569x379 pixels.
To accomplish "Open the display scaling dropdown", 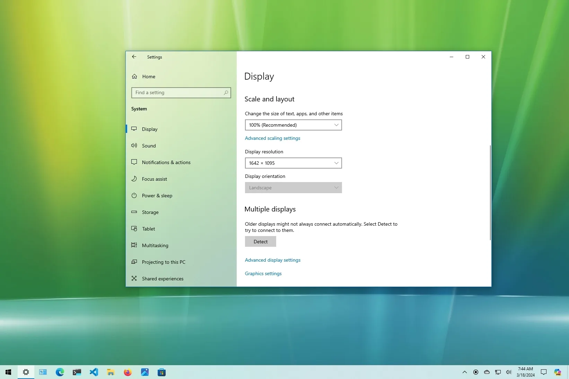I will 293,125.
